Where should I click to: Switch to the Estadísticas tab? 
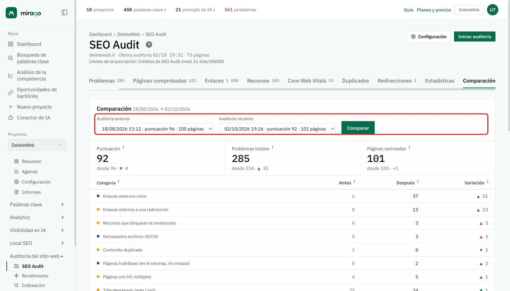440,81
